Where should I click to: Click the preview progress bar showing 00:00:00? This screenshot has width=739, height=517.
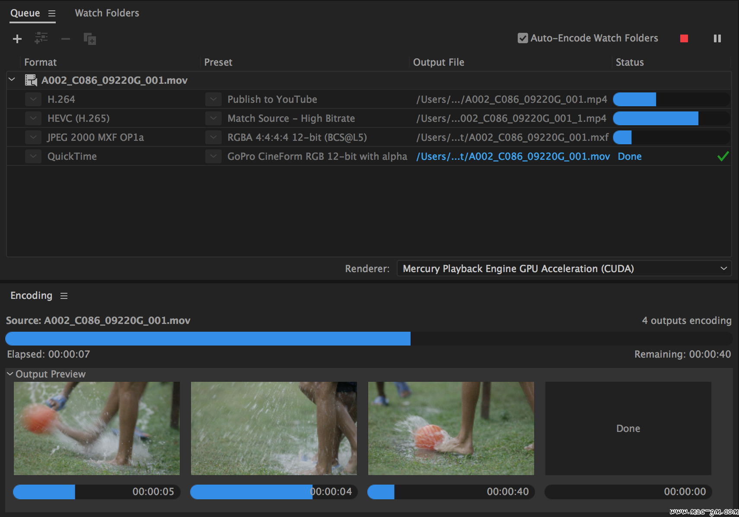[x=628, y=492]
